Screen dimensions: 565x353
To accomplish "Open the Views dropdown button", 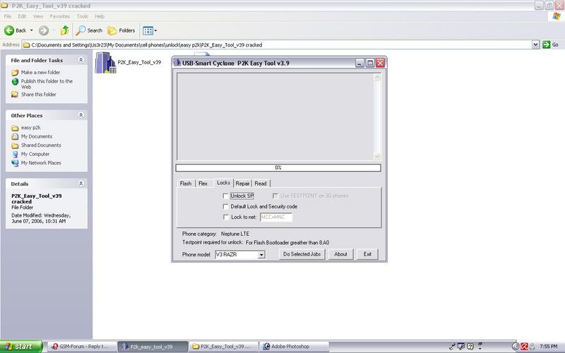I will [x=149, y=30].
